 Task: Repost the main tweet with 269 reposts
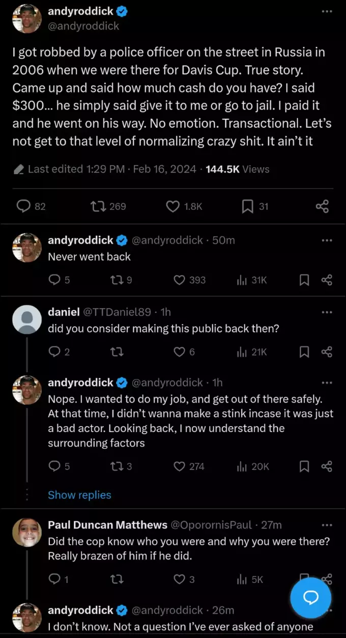pos(96,206)
